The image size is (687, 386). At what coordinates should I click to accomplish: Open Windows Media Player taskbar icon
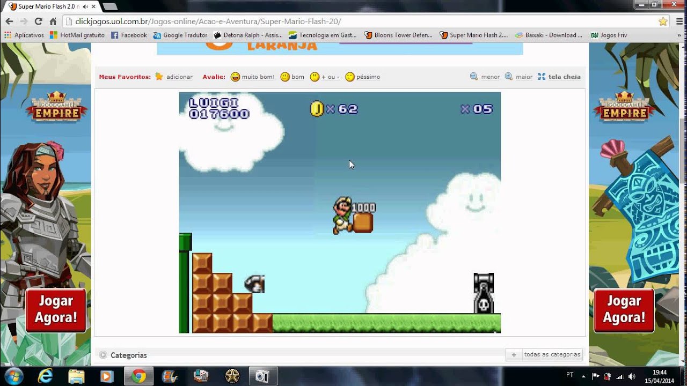[107, 376]
